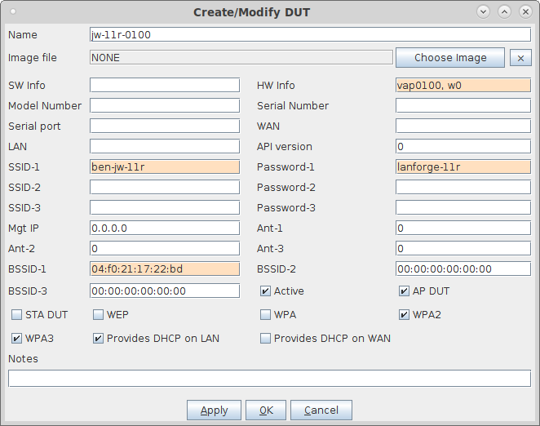Viewport: 540px width, 426px height.
Task: Disable the WPA2 checkbox
Action: (405, 314)
